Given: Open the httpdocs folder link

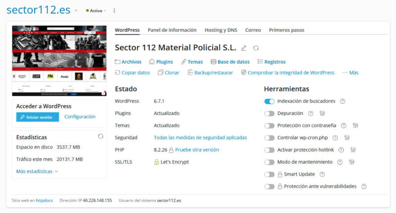Looking at the screenshot, I should tap(44, 201).
